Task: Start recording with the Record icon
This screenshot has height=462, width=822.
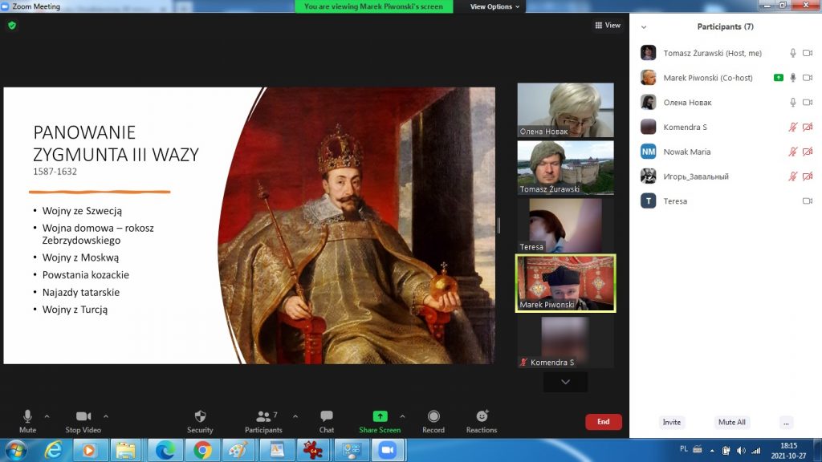Action: [x=433, y=416]
